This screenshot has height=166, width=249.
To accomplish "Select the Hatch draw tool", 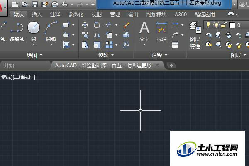I will (66, 45).
